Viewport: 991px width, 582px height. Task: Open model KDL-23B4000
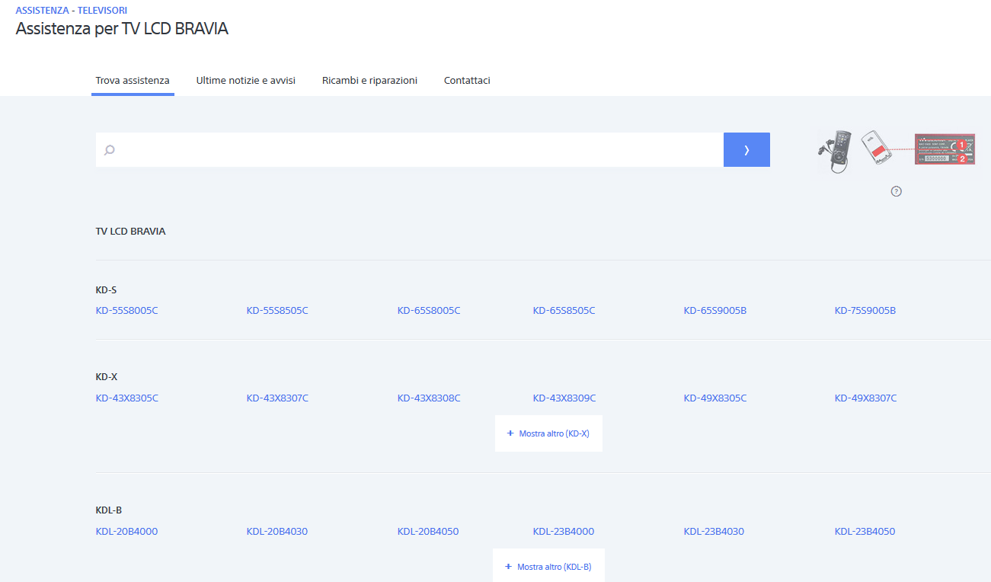tap(564, 532)
